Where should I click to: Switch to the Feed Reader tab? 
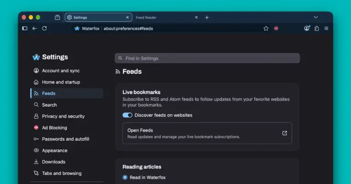pyautogui.click(x=167, y=17)
